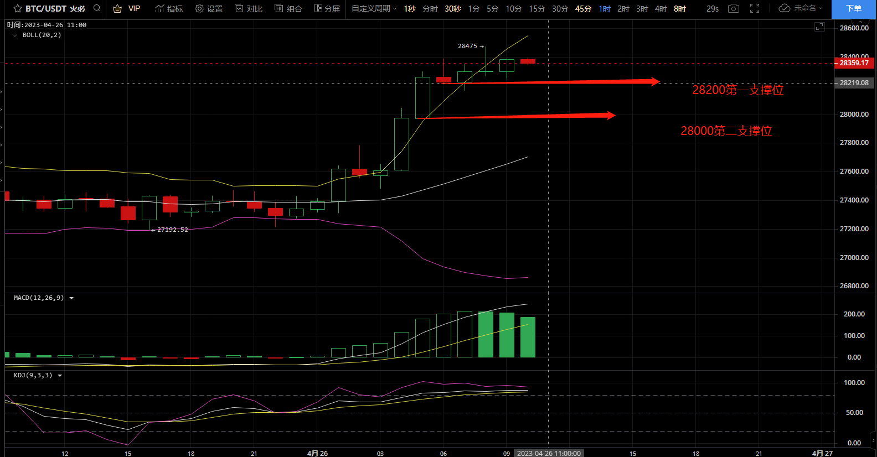The width and height of the screenshot is (877, 457).
Task: Click the 4月 27 date on time axis
Action: point(822,453)
